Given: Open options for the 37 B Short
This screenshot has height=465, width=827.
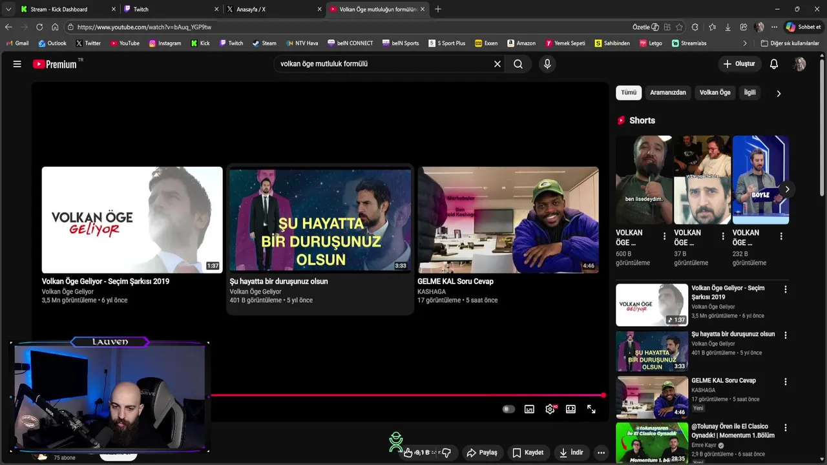Looking at the screenshot, I should [x=723, y=236].
